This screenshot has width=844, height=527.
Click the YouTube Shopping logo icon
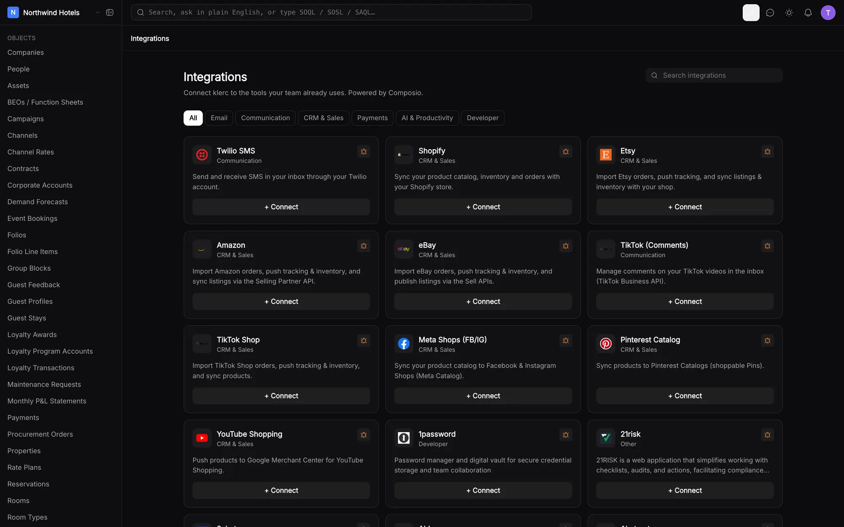[202, 438]
